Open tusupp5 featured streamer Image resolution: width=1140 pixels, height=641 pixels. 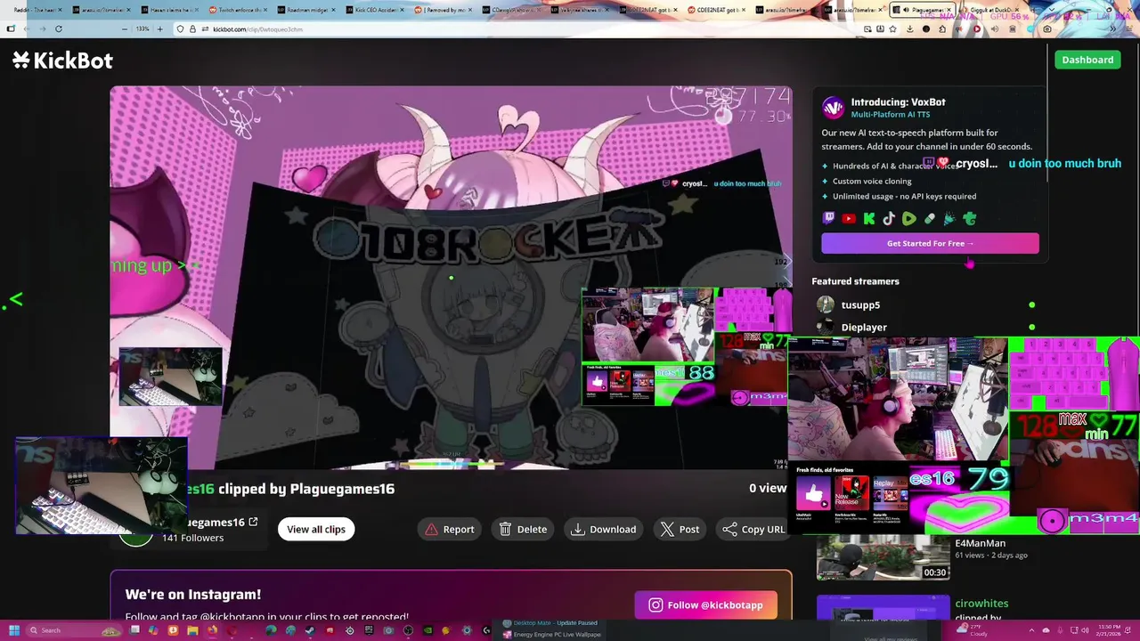(x=860, y=304)
